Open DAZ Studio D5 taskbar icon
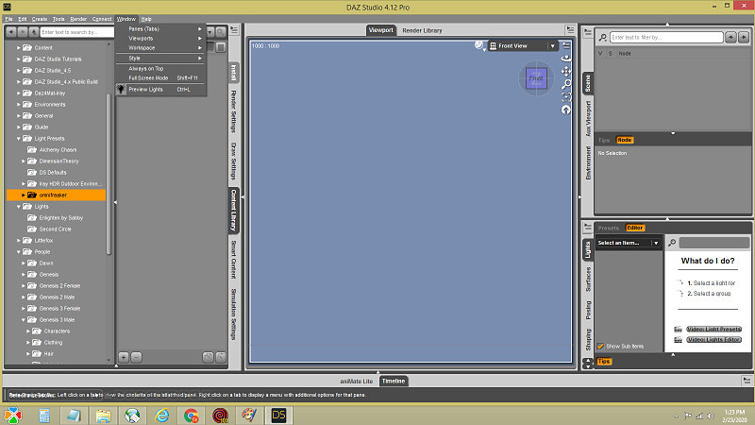 tap(277, 415)
